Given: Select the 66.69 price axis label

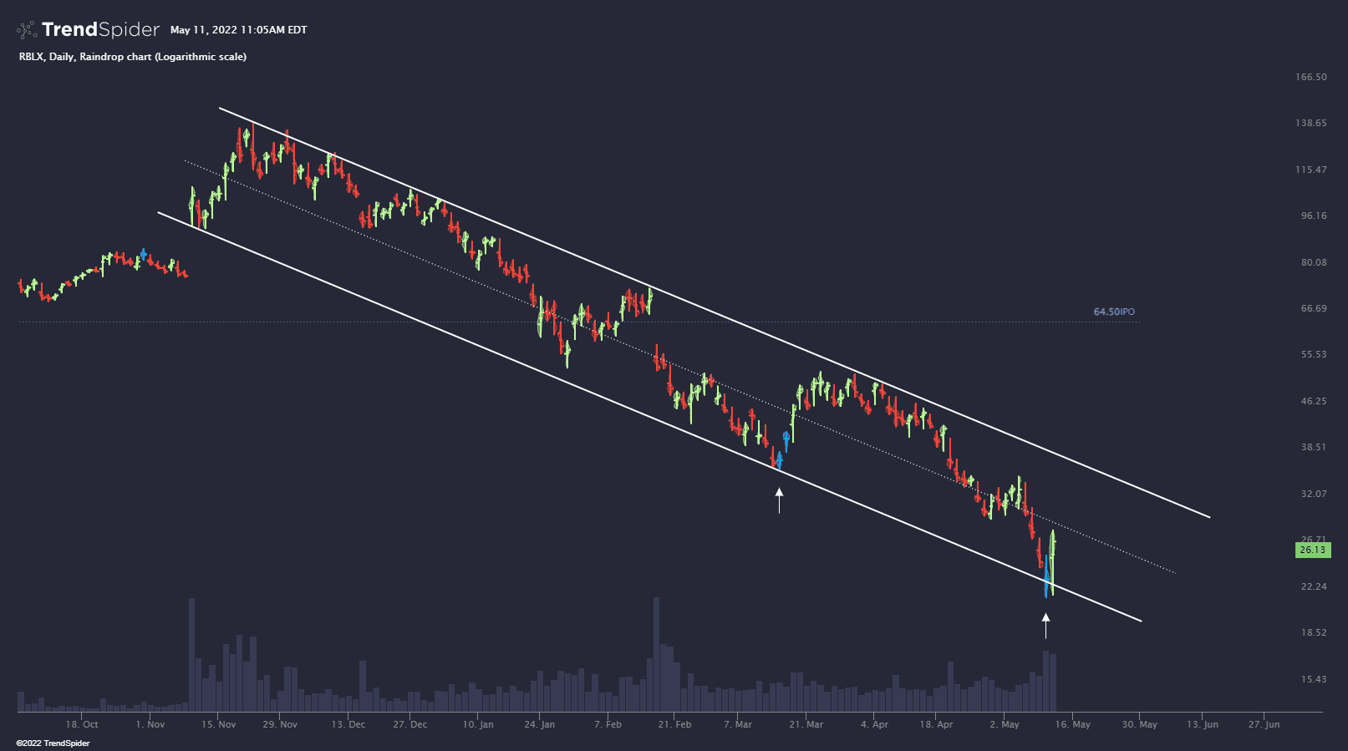Looking at the screenshot, I should 1314,308.
